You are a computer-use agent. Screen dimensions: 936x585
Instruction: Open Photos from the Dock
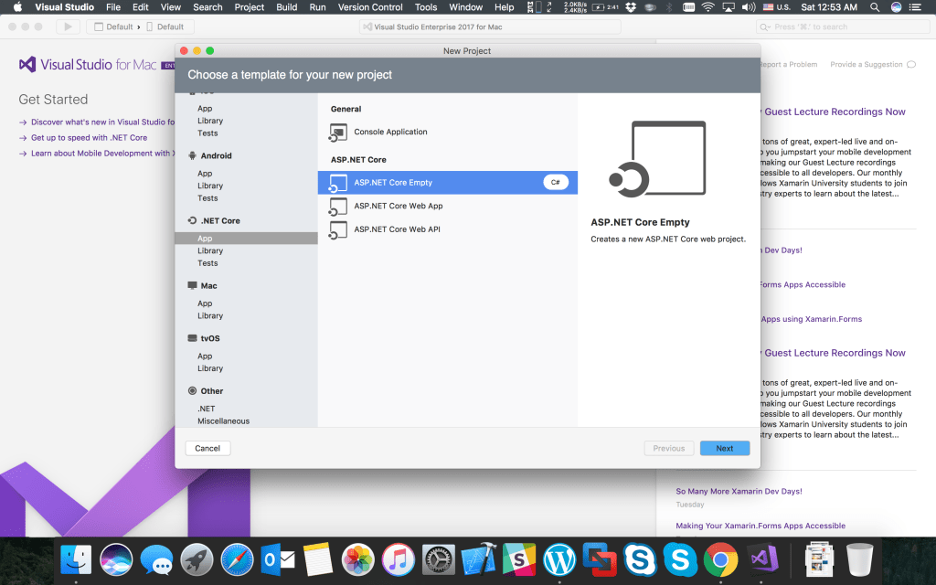point(357,560)
